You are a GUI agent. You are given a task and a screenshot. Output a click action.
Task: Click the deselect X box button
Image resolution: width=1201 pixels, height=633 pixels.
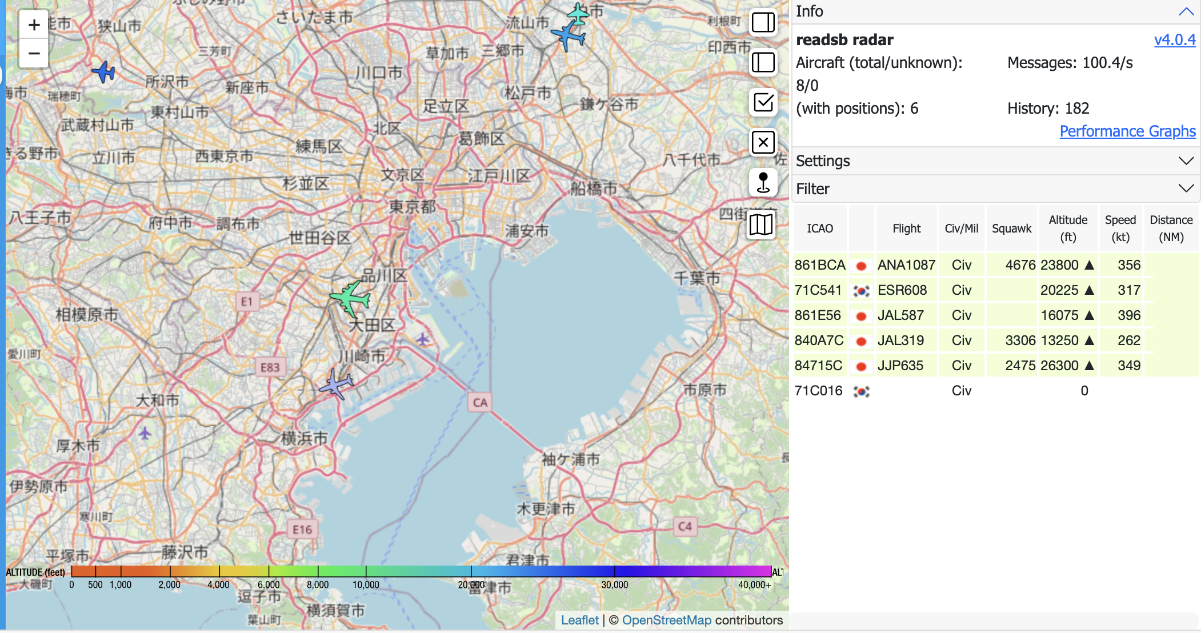pos(763,142)
